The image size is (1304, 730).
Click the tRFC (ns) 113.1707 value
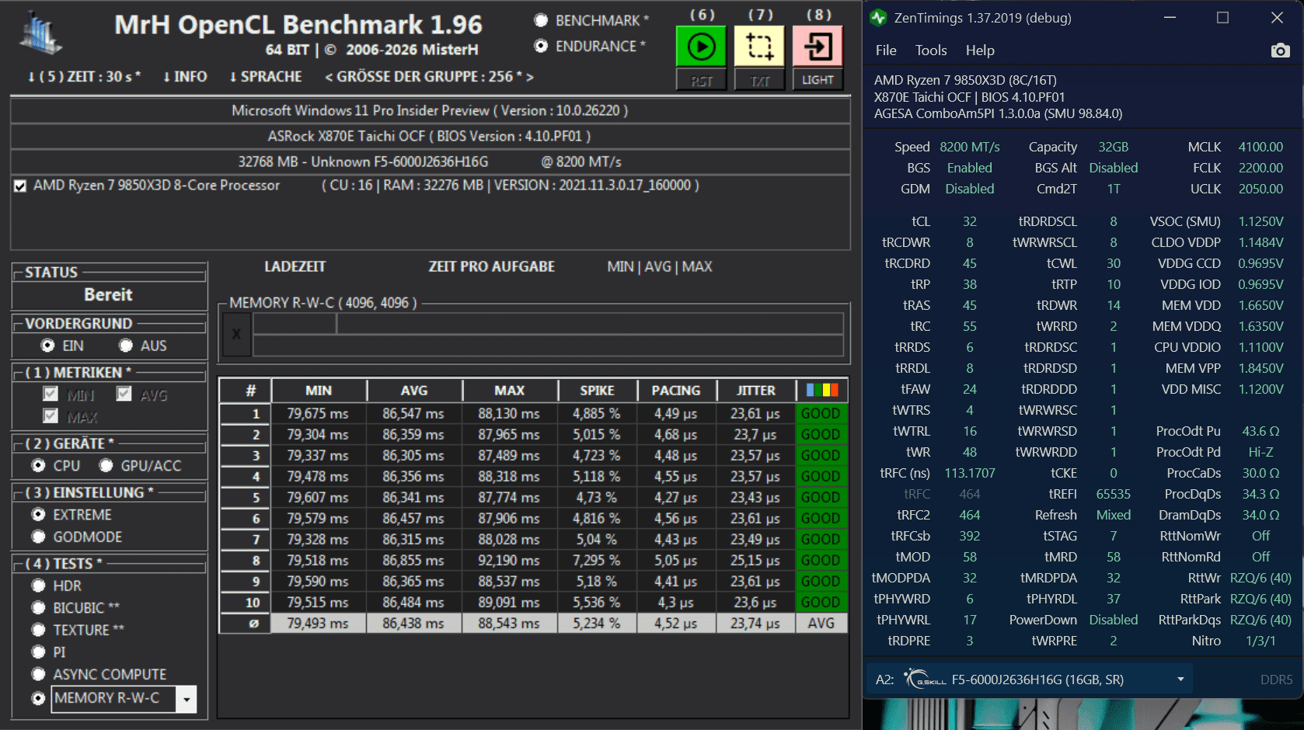click(970, 473)
